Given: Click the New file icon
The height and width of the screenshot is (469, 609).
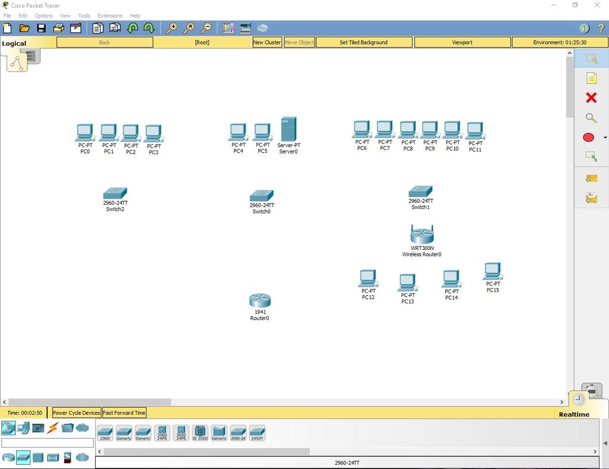Looking at the screenshot, I should point(7,28).
